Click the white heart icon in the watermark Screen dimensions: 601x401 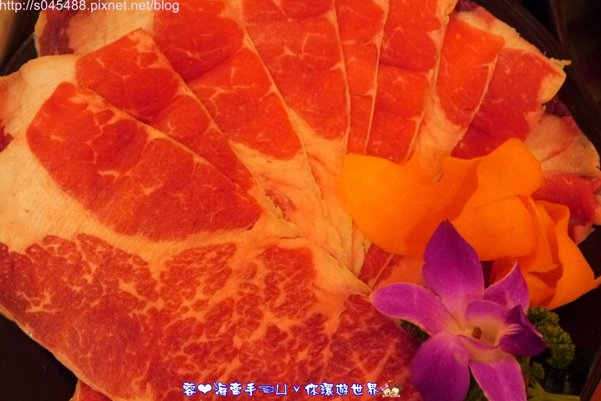click(x=204, y=389)
